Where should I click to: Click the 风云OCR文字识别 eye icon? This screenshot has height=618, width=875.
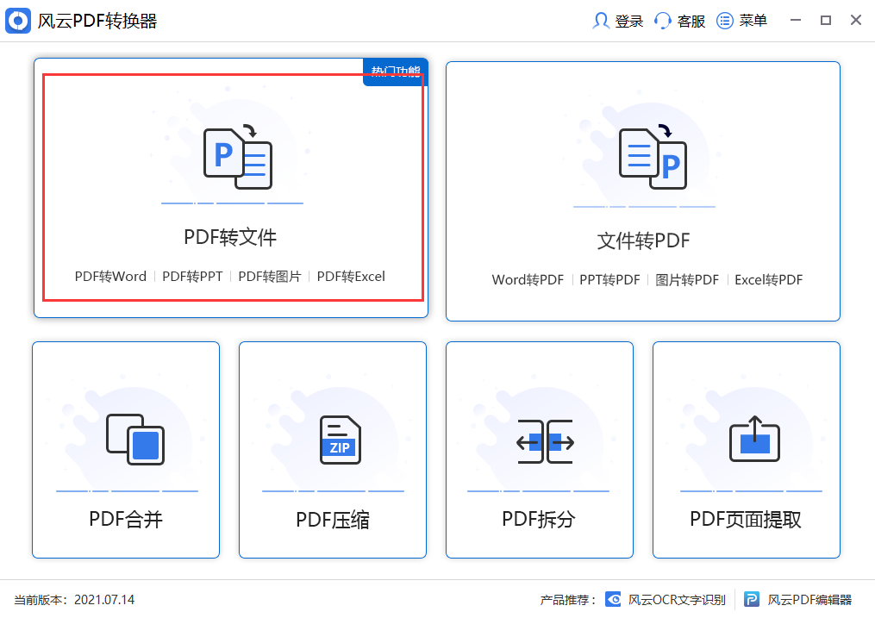click(613, 600)
